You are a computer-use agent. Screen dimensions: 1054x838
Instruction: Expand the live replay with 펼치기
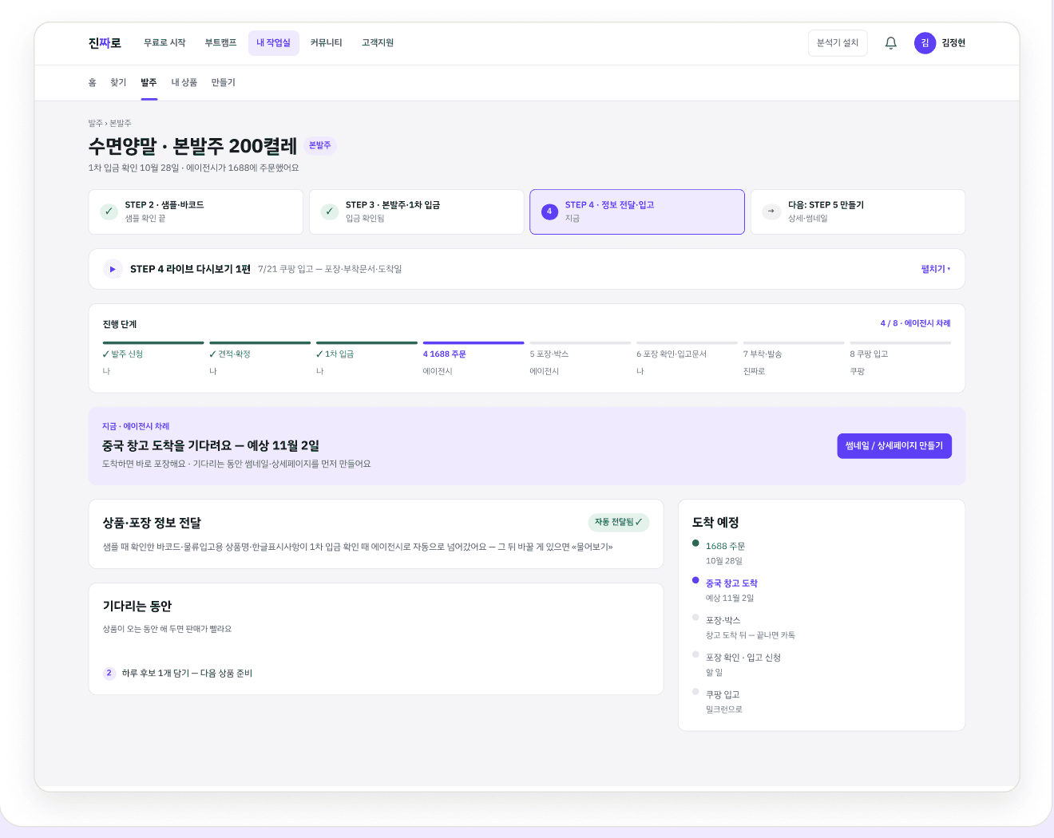pos(936,269)
